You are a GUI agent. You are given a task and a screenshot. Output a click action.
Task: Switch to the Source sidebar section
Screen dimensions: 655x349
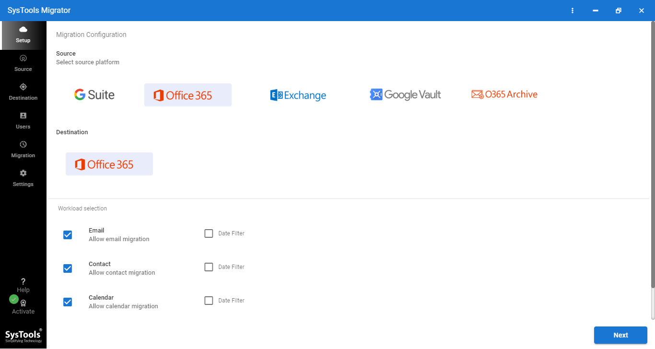[x=23, y=63]
